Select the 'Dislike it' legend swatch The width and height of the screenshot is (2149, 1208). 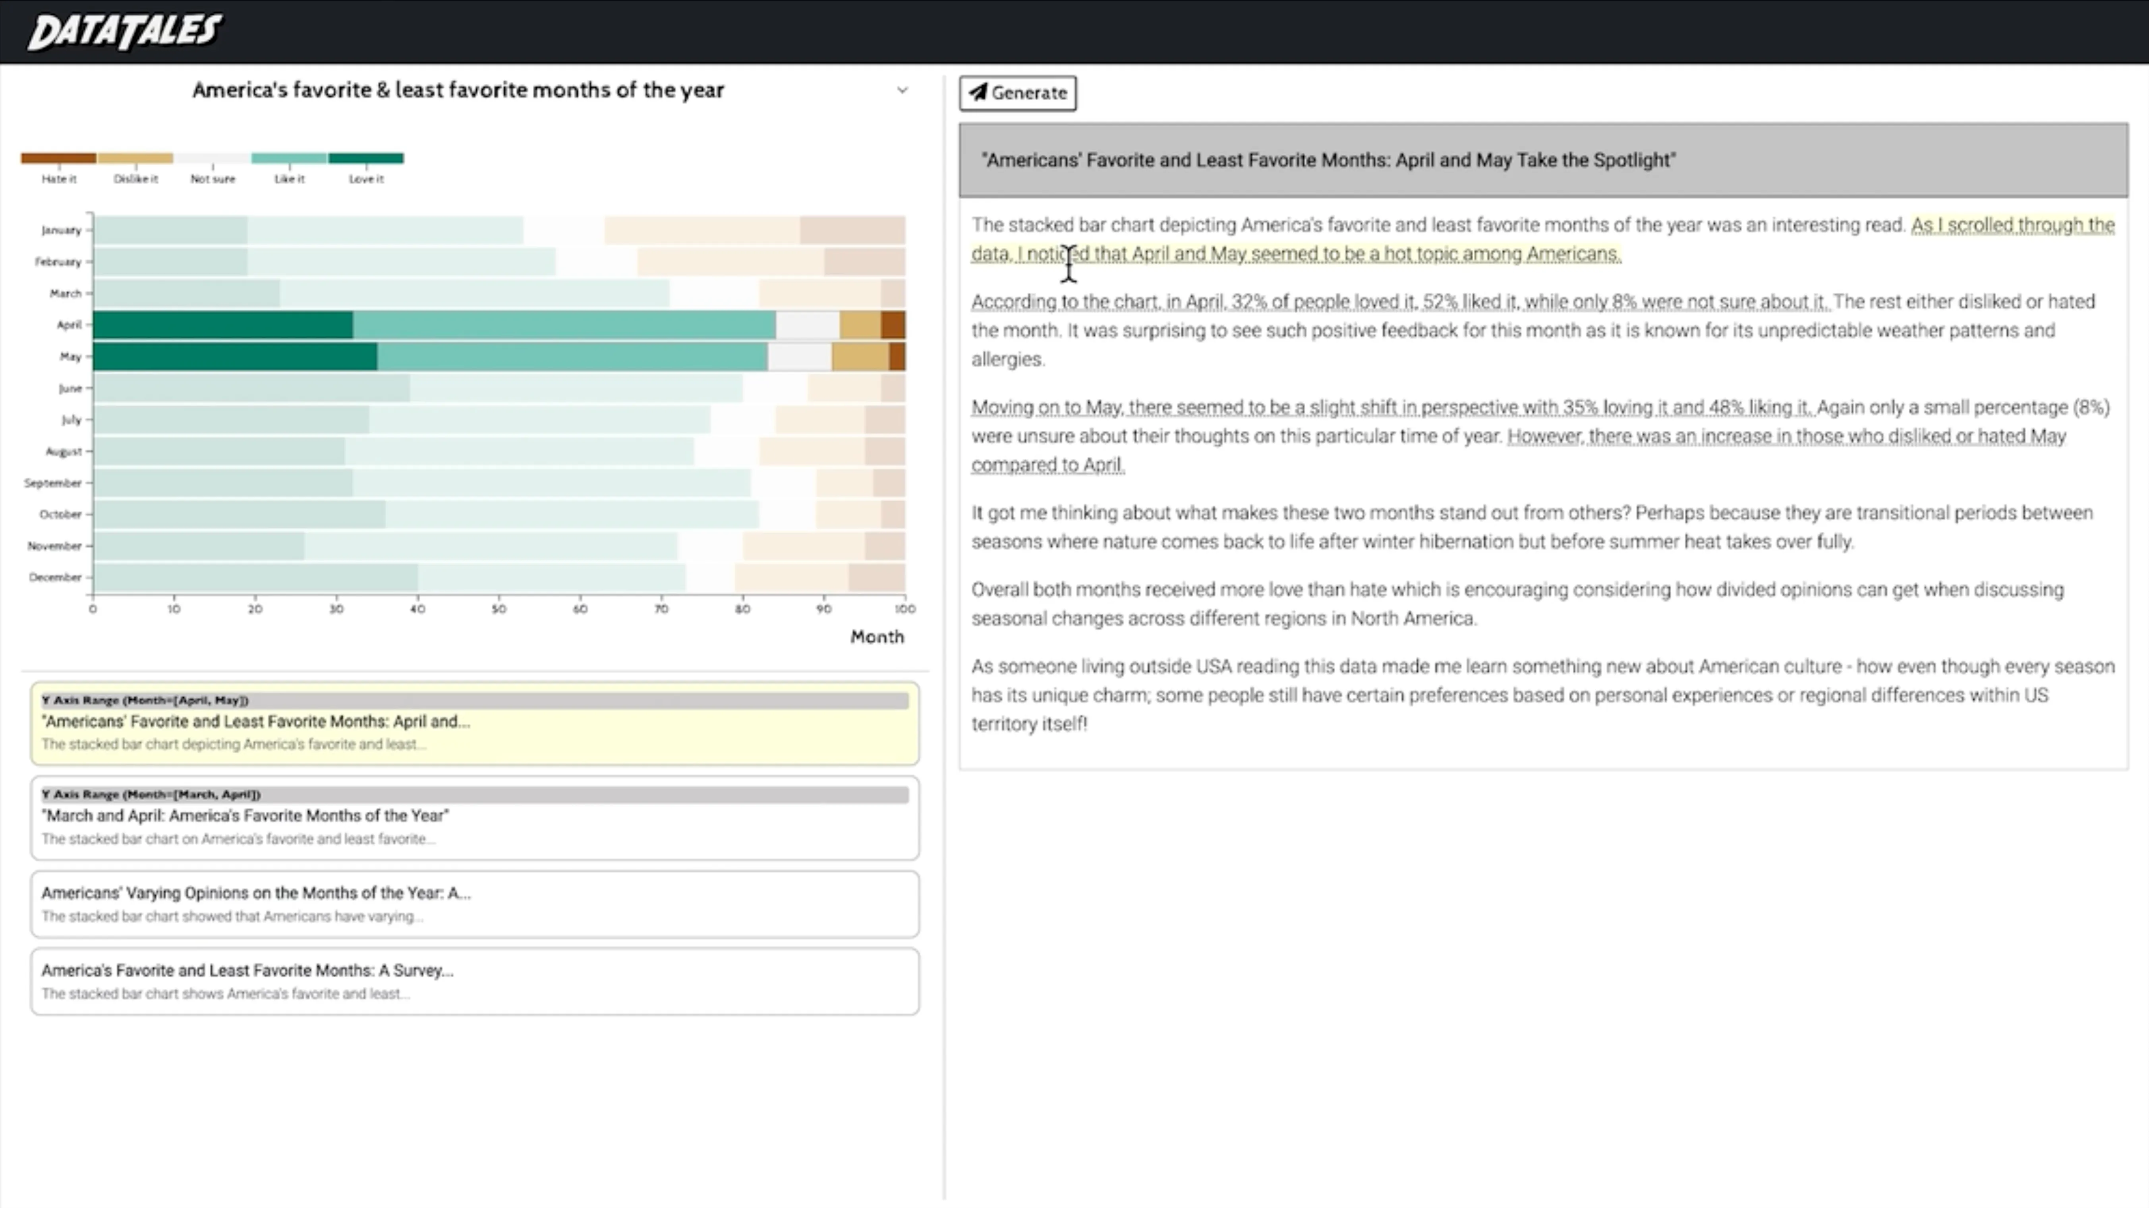135,158
